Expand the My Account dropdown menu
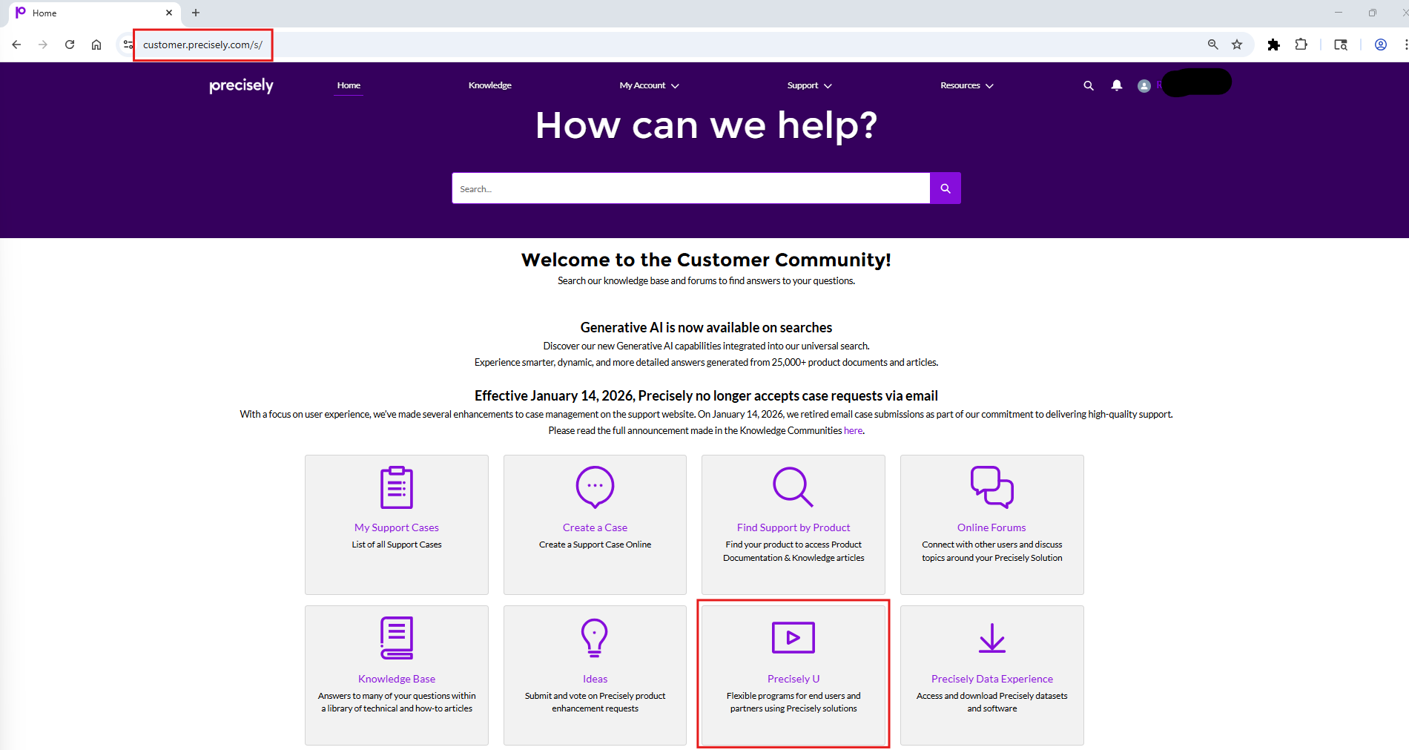This screenshot has width=1409, height=750. tap(650, 85)
